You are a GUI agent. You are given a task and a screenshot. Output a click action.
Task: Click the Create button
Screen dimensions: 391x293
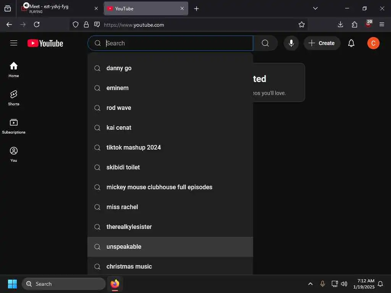click(x=322, y=43)
